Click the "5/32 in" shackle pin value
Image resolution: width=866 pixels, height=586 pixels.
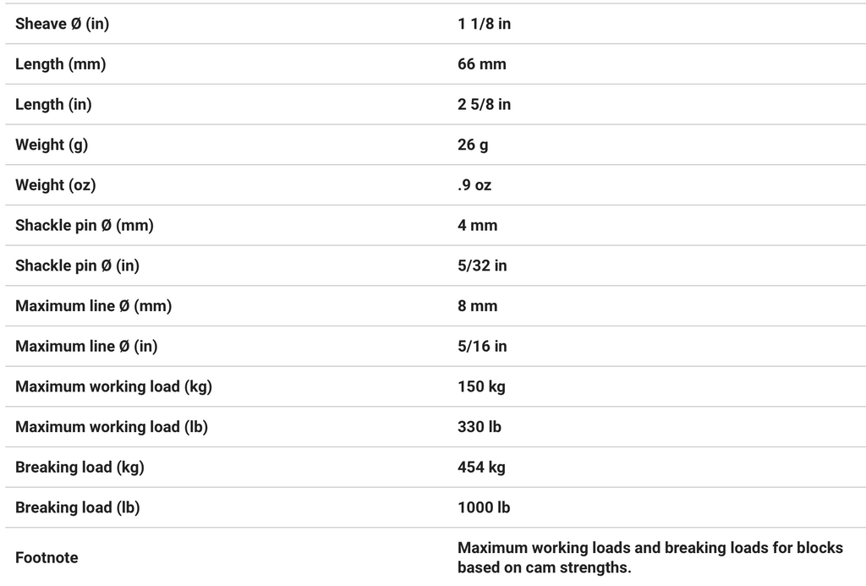pyautogui.click(x=482, y=266)
